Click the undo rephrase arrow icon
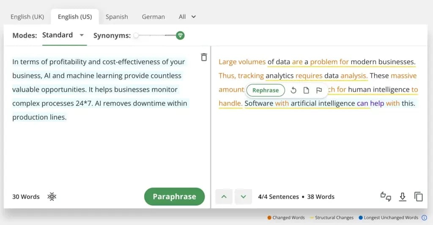Screen dimensions: 433x225 (x=293, y=90)
